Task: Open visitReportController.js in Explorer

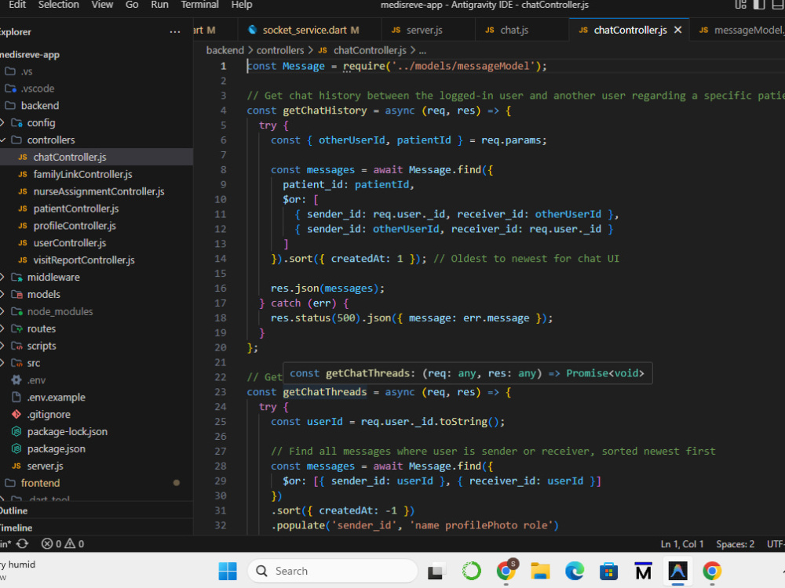Action: point(96,260)
